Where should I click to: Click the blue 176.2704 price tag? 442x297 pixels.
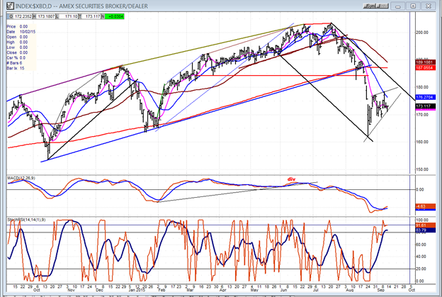tap(424, 97)
